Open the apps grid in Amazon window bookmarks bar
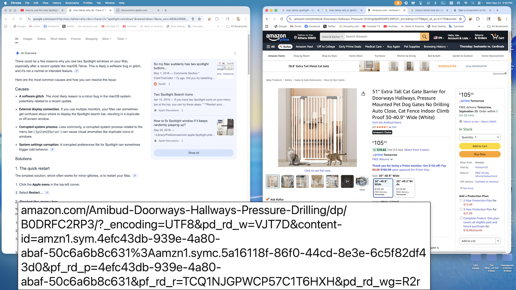The height and width of the screenshot is (290, 516). pyautogui.click(x=267, y=26)
